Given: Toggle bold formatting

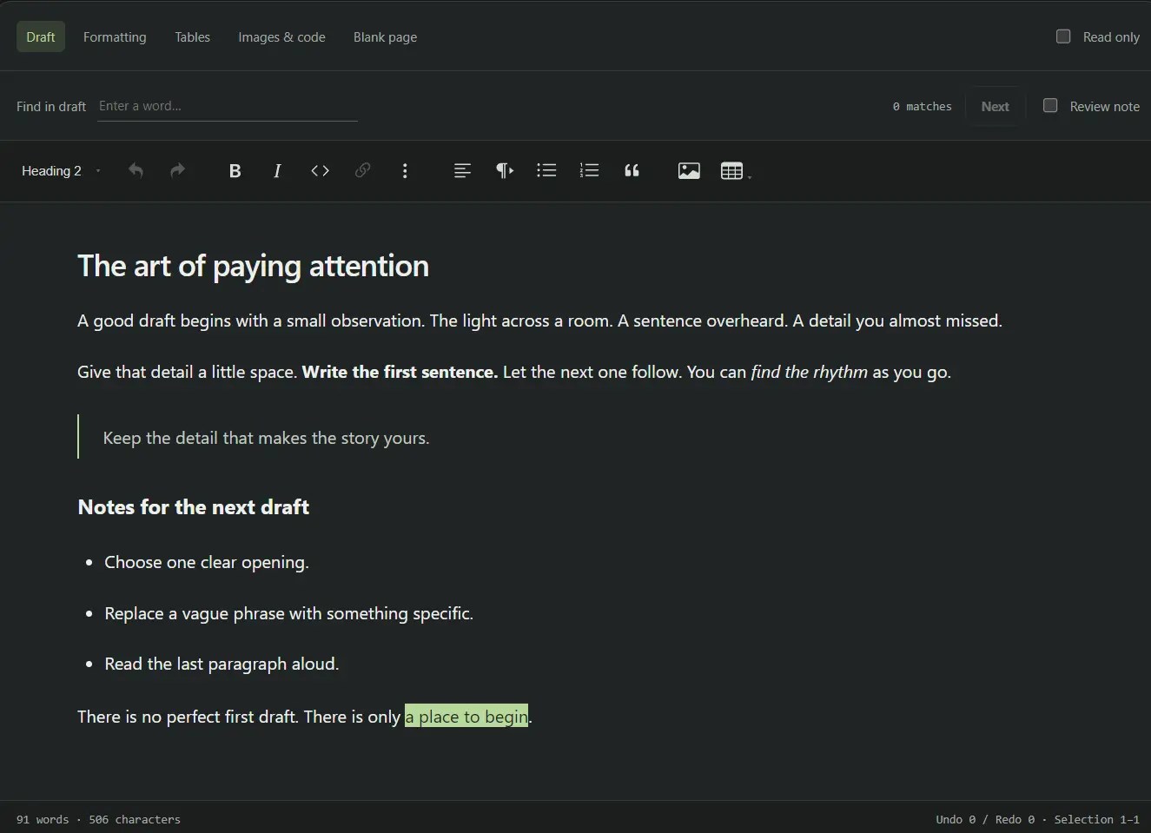Looking at the screenshot, I should pos(235,170).
